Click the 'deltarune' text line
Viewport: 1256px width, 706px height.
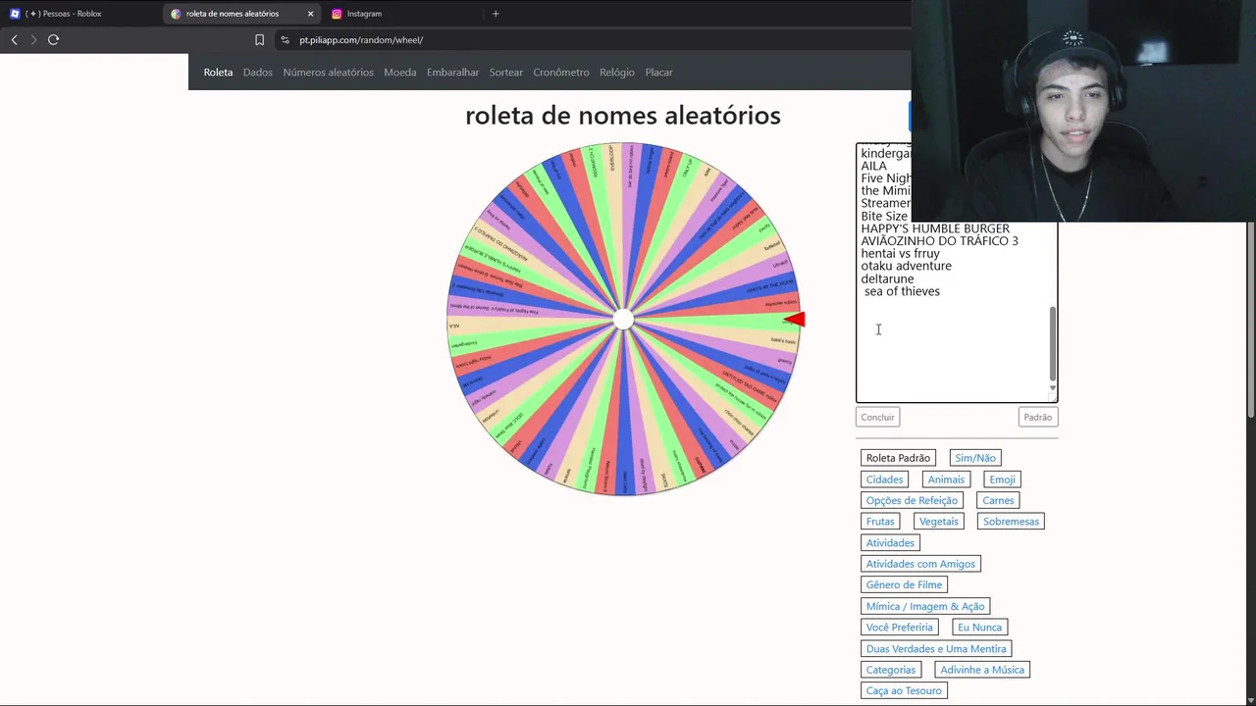887,278
